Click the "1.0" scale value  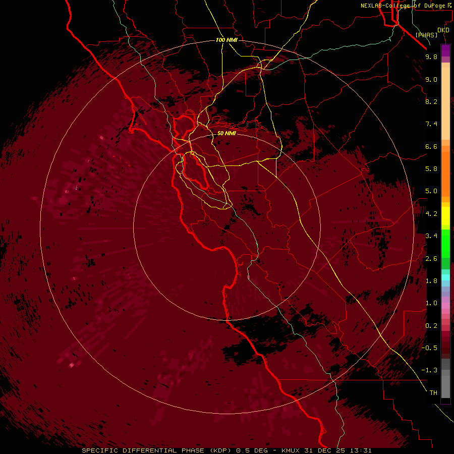(x=431, y=303)
